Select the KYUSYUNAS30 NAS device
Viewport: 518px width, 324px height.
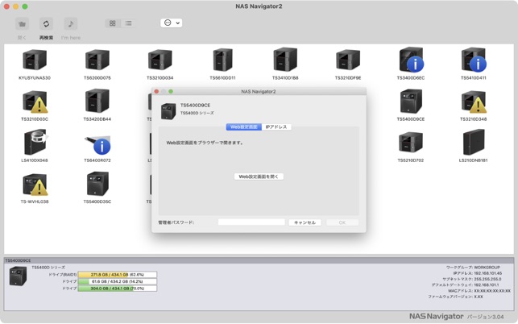tap(35, 64)
